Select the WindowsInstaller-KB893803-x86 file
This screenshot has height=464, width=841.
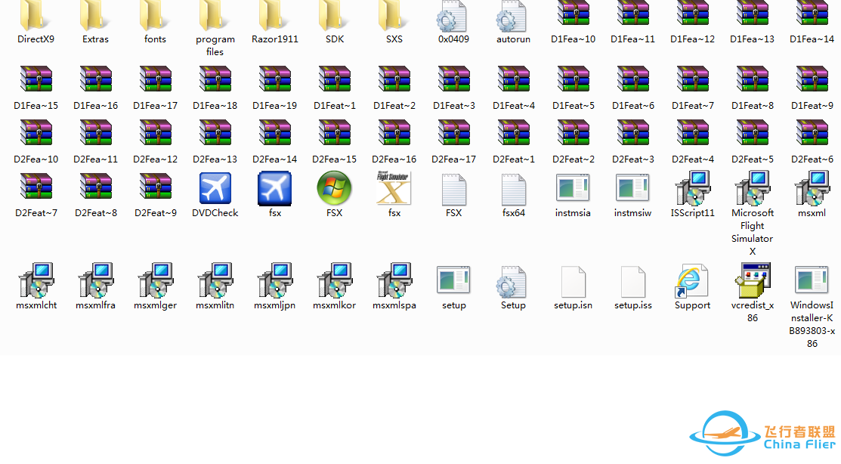[812, 281]
